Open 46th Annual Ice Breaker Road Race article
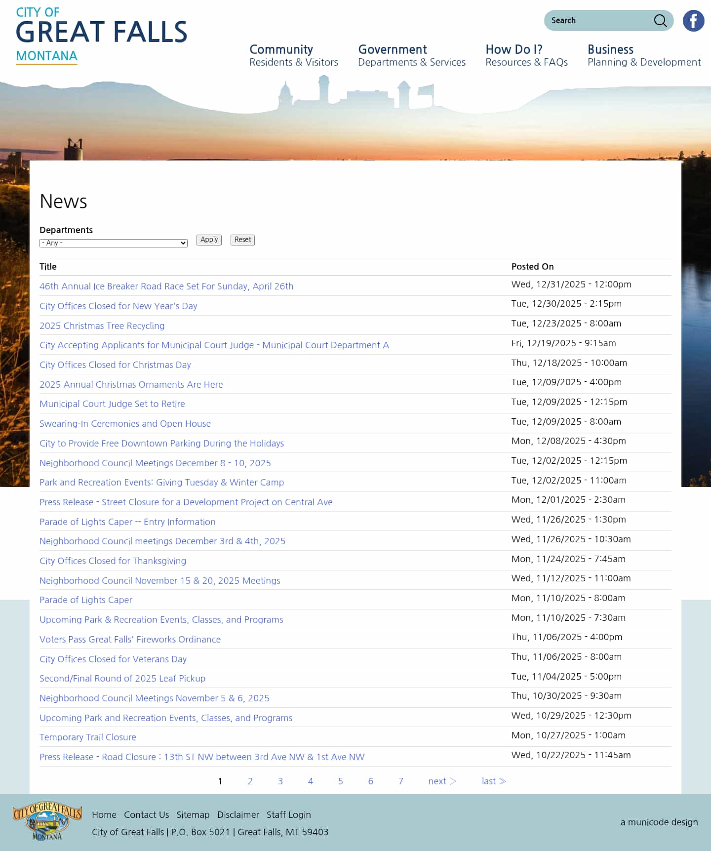Image resolution: width=711 pixels, height=851 pixels. [166, 286]
